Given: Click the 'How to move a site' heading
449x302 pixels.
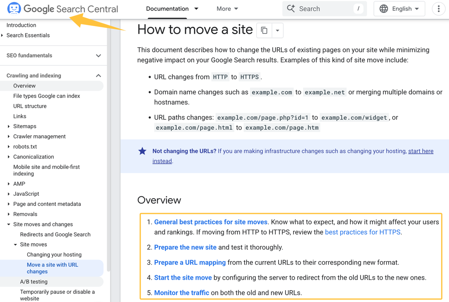Looking at the screenshot, I should (x=195, y=29).
